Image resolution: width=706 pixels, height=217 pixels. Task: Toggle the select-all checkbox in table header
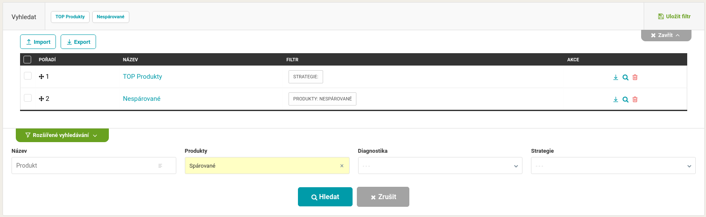(27, 60)
